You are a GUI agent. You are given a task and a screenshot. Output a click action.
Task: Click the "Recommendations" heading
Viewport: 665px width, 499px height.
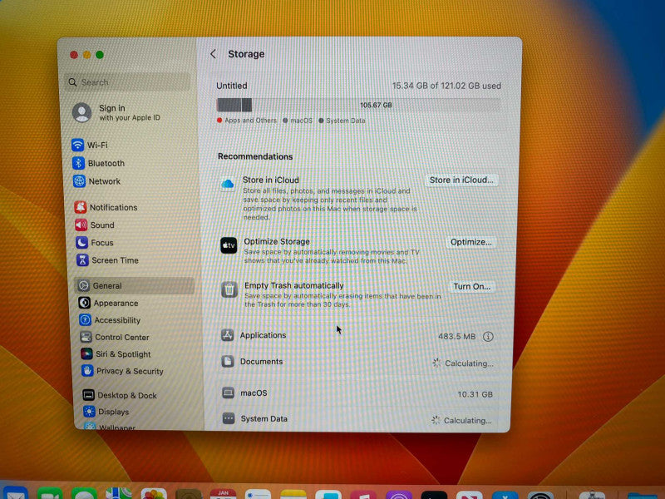point(255,156)
